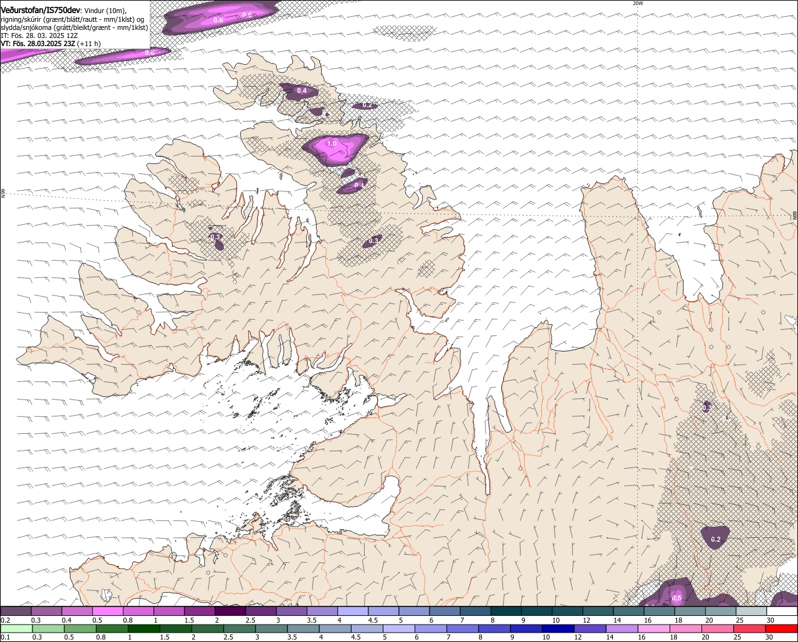
Task: Select the light grey swatch at 25 in upper legend
Action: tap(751, 611)
